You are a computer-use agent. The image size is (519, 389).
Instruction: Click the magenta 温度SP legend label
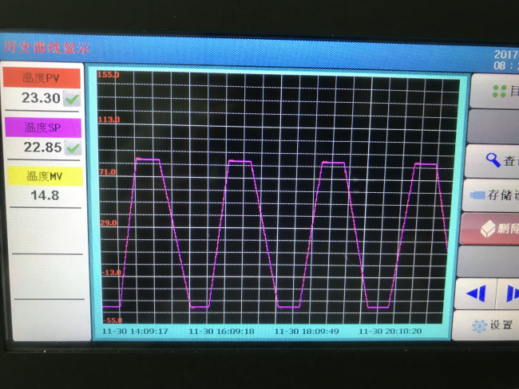42,127
